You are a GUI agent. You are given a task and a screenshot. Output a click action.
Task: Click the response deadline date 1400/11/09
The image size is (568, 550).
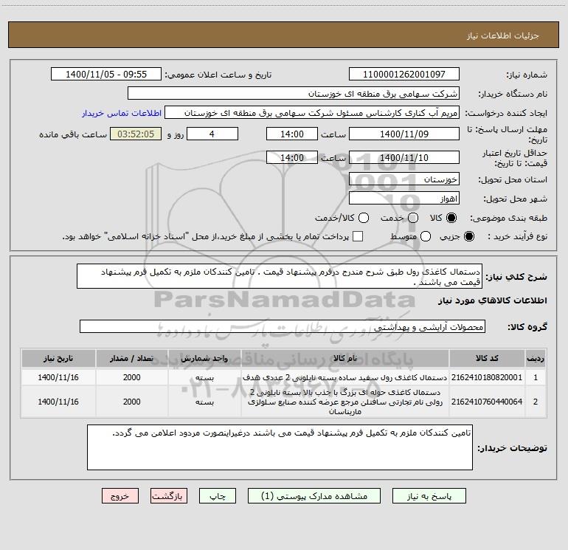(x=404, y=134)
